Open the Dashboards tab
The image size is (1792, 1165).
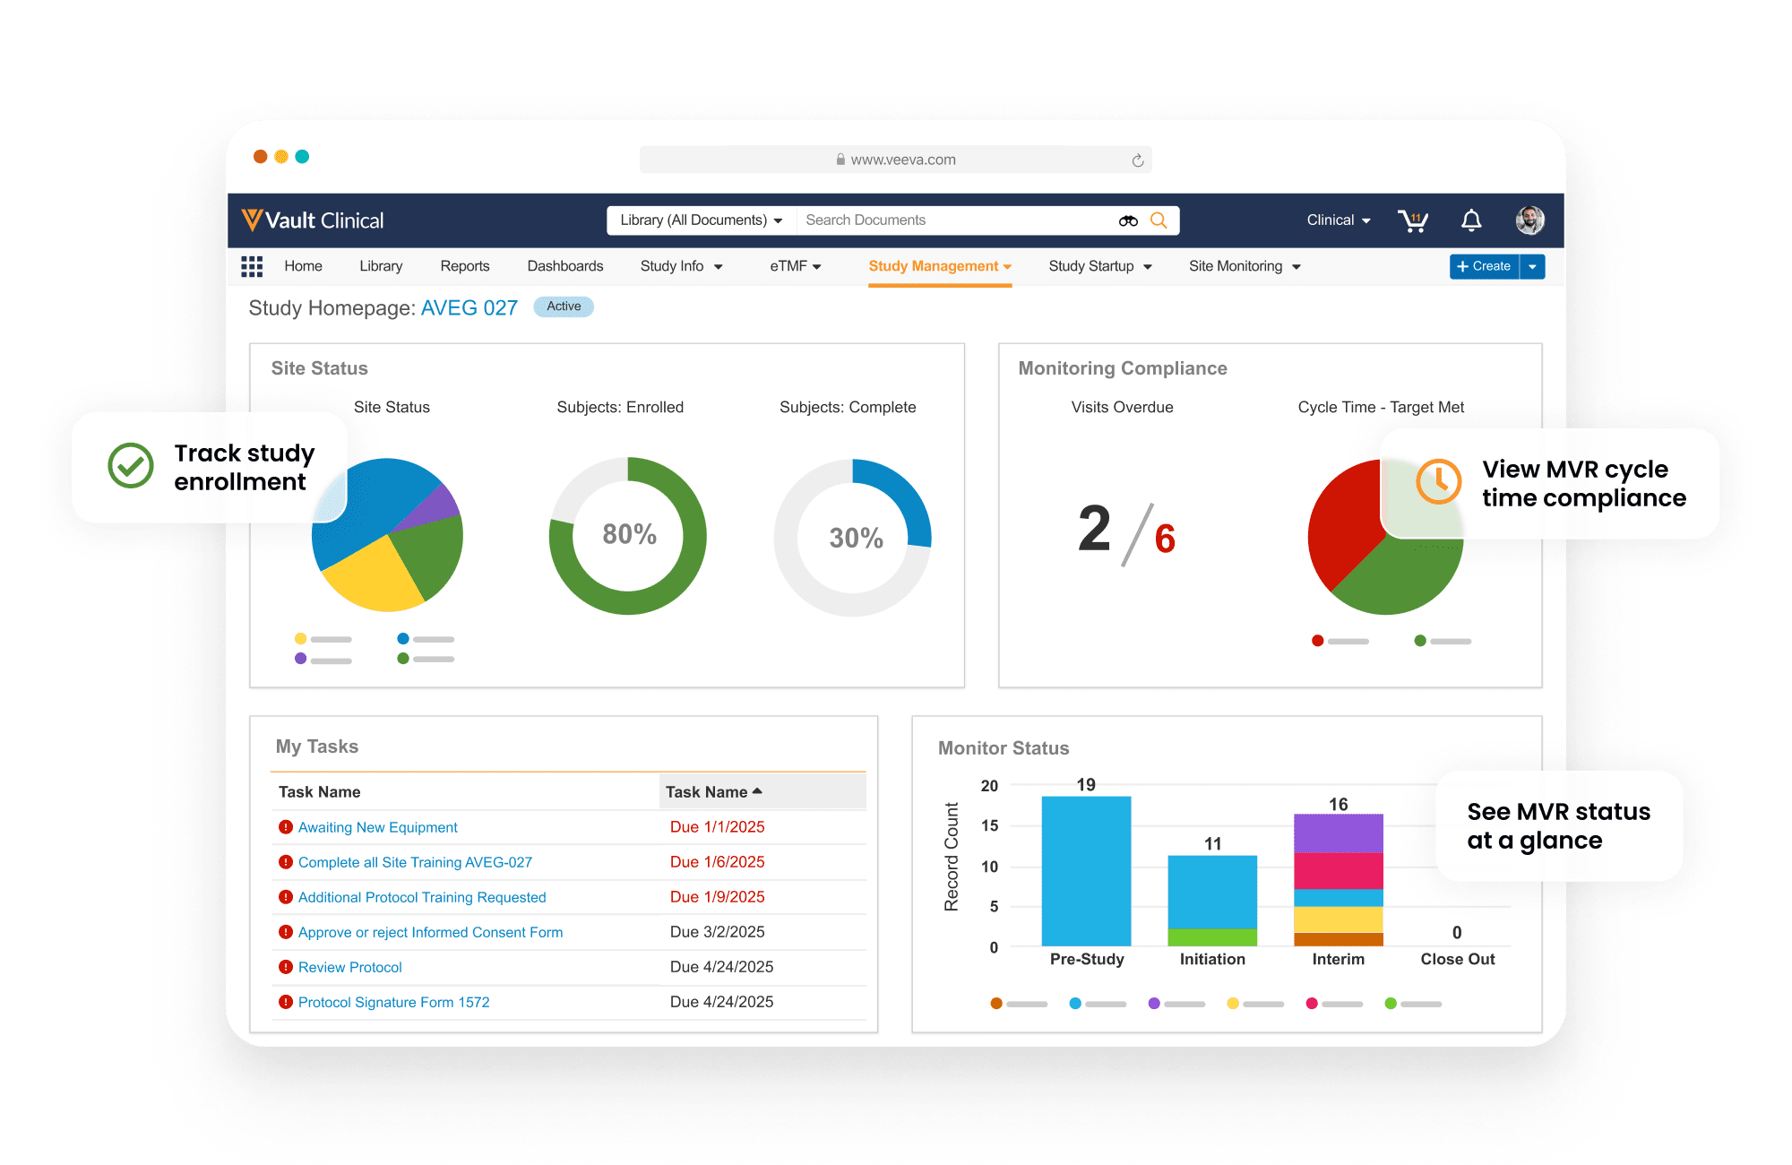click(x=565, y=266)
